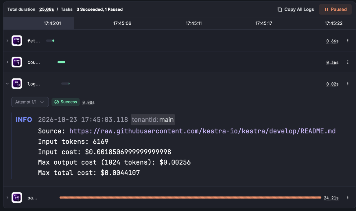Open the Attempt 1/1 dropdown
This screenshot has width=356, height=211.
(30, 102)
